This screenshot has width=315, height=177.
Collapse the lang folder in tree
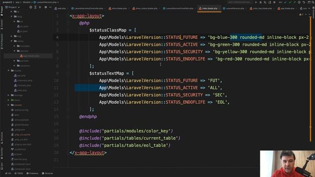[12, 16]
